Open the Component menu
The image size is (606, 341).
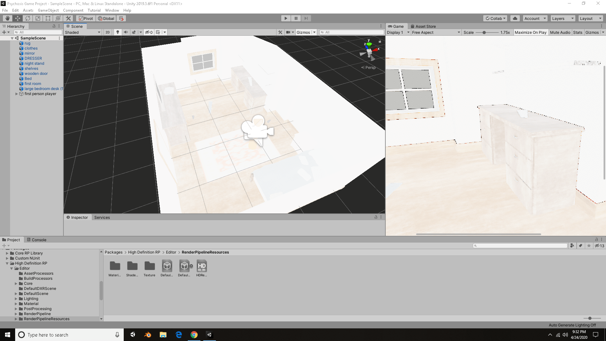(x=73, y=10)
